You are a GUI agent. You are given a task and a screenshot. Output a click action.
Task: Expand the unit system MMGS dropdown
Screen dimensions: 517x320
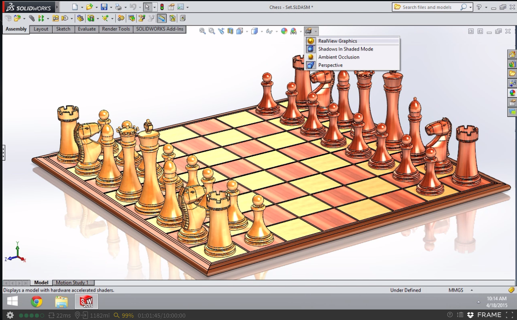[472, 290]
